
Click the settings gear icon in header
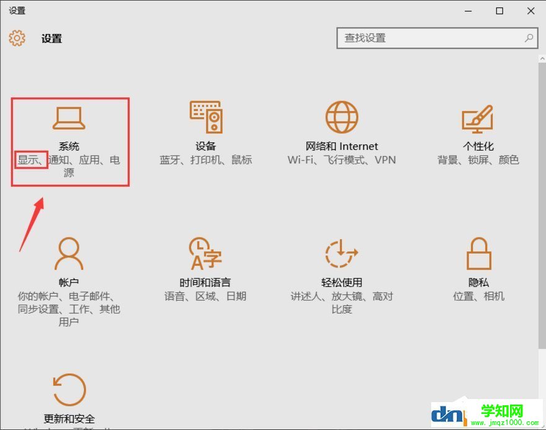pos(17,38)
